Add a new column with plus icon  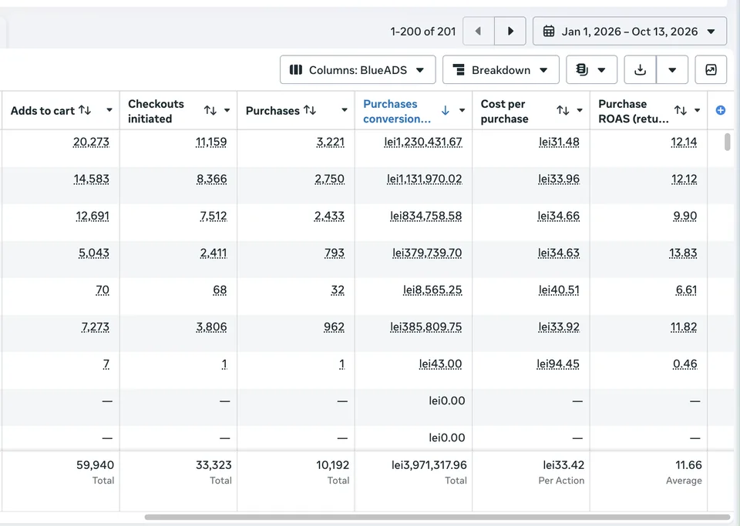coord(720,110)
